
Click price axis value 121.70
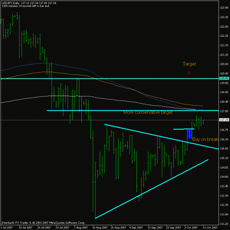(224, 45)
